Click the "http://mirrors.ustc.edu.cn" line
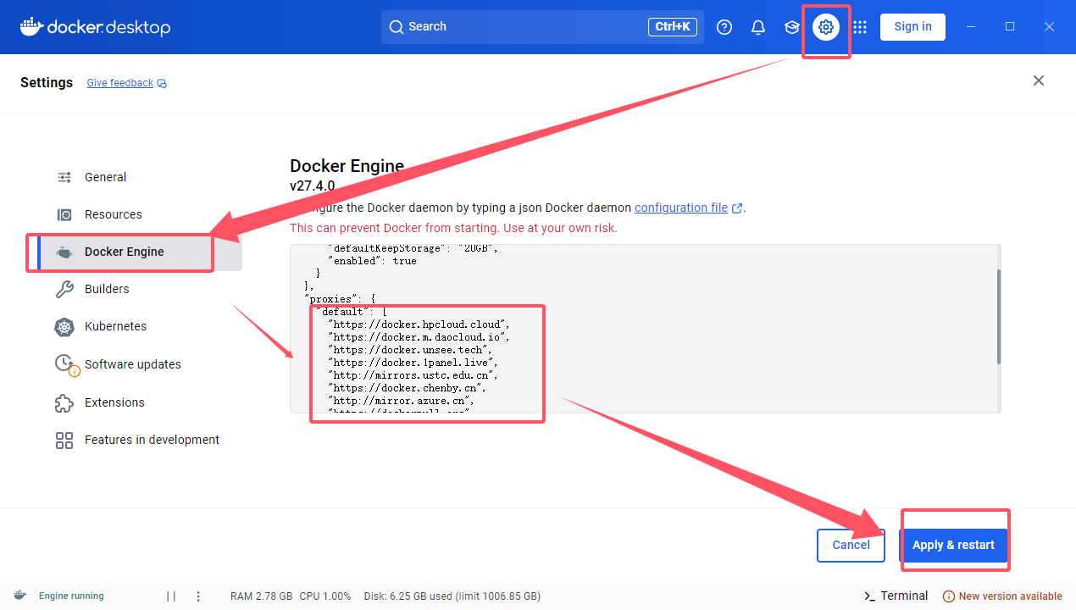The width and height of the screenshot is (1076, 610). [414, 375]
